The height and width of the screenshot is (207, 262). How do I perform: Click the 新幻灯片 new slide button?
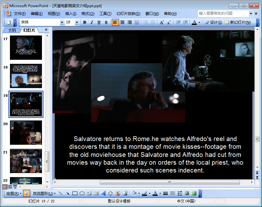pos(238,22)
